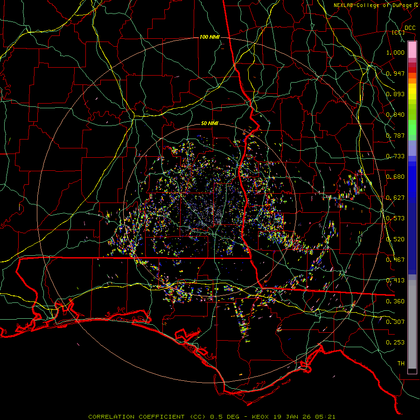Screen dimensions: 420x420
Task: Select the 0.627 scale value
Action: click(395, 198)
